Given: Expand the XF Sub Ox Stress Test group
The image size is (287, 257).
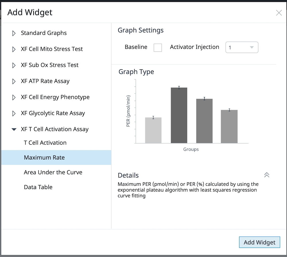Looking at the screenshot, I should click(14, 65).
